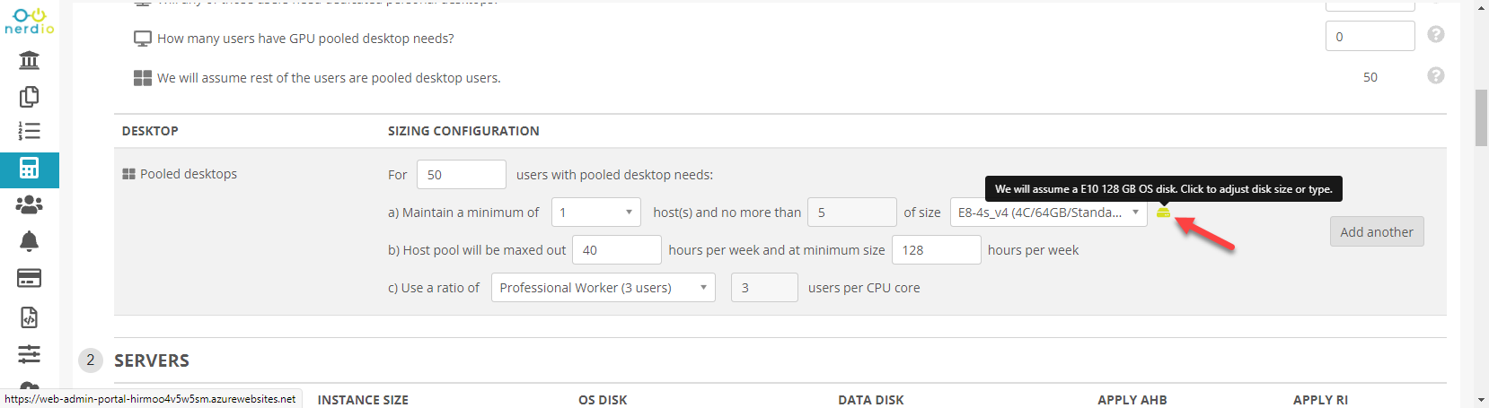Screen dimensions: 1489x408
Task: Open the code file icon in sidebar
Action: pos(29,317)
